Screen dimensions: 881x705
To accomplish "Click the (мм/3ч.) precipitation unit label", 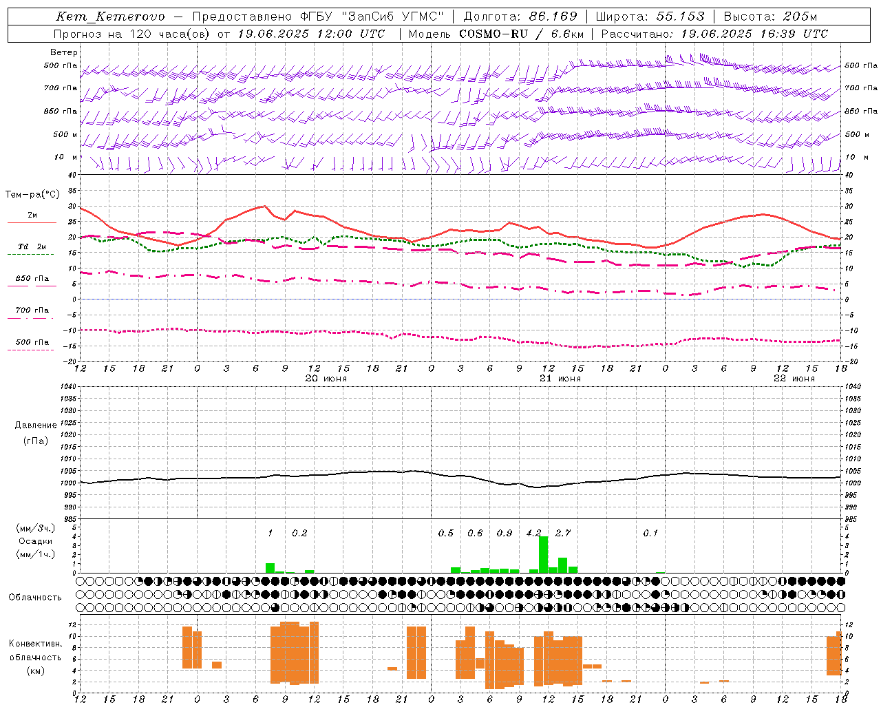I will 35,529.
